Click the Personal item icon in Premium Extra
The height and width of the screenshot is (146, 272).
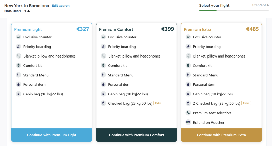[x=188, y=84]
